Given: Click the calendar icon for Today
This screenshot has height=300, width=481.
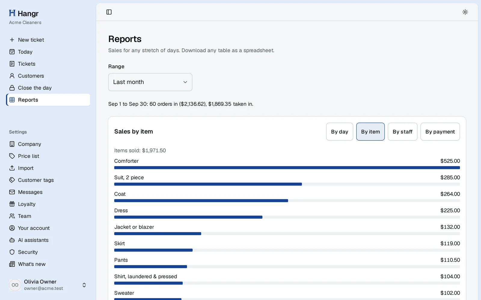Looking at the screenshot, I should [12, 52].
